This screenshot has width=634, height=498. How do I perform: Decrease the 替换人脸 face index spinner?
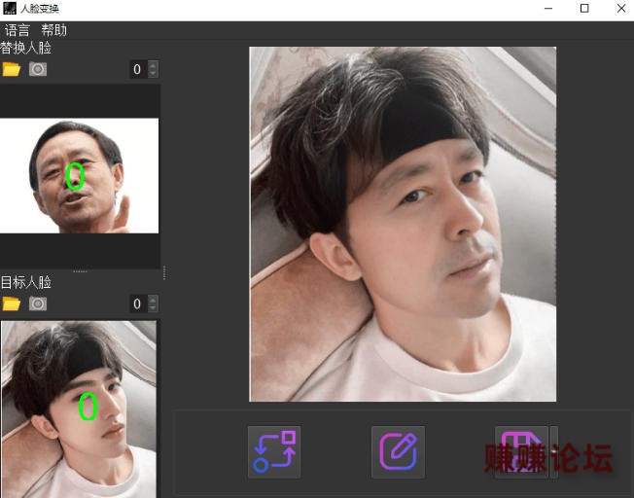coord(153,73)
